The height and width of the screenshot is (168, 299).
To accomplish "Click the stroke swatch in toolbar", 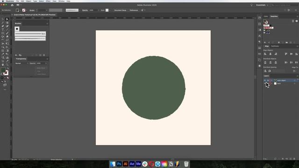I will coord(6,73).
